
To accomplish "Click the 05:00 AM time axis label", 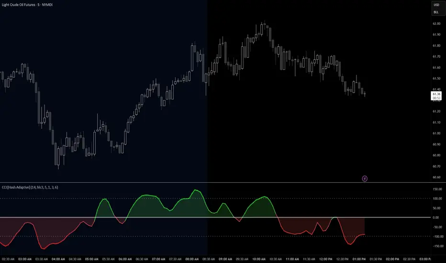I will point(91,259).
